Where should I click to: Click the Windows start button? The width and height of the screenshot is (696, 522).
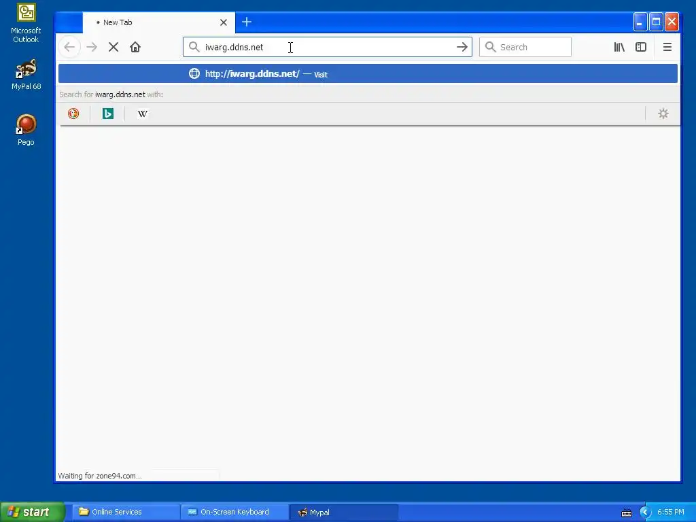click(x=33, y=512)
